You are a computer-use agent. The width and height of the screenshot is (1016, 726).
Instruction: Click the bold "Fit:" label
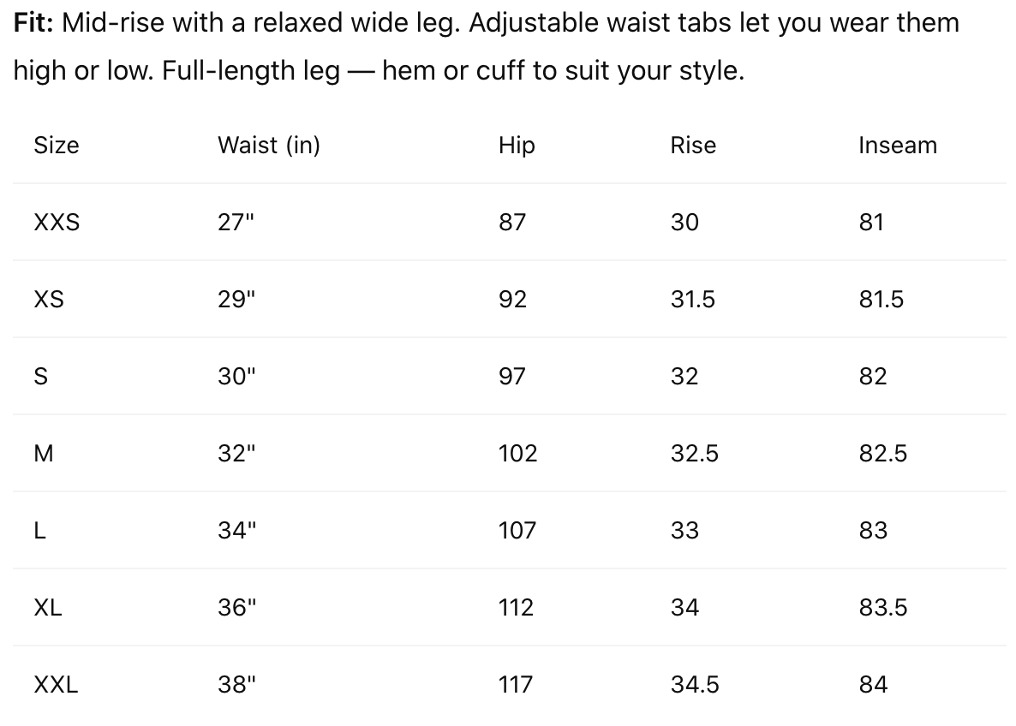point(34,23)
